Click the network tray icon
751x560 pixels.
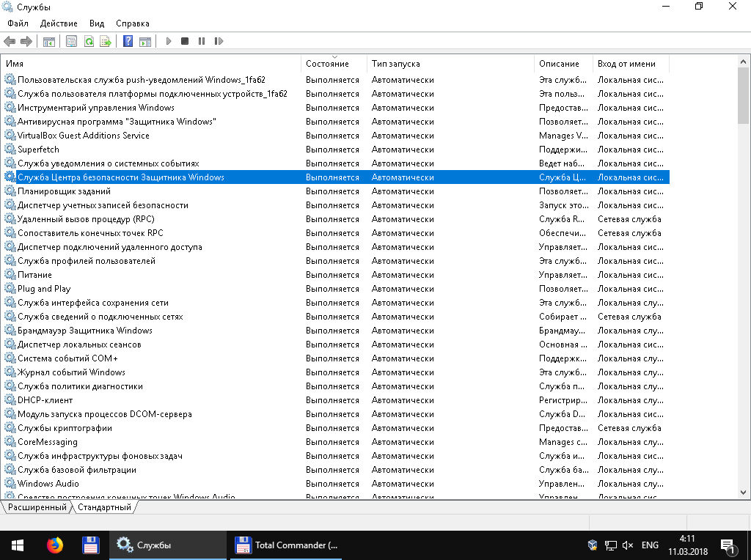[x=610, y=545]
